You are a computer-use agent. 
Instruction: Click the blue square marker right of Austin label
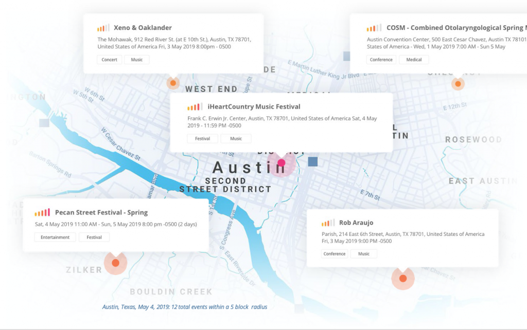(313, 162)
